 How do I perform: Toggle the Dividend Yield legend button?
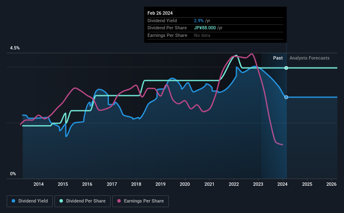(x=30, y=201)
